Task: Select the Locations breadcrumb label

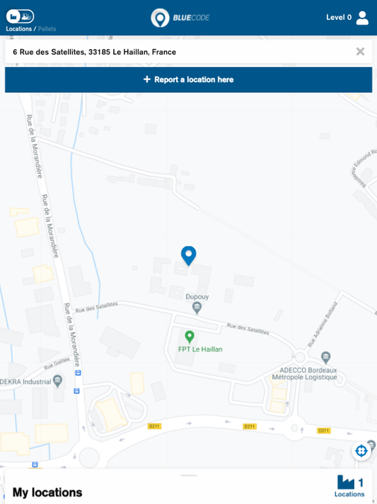Action: point(19,29)
